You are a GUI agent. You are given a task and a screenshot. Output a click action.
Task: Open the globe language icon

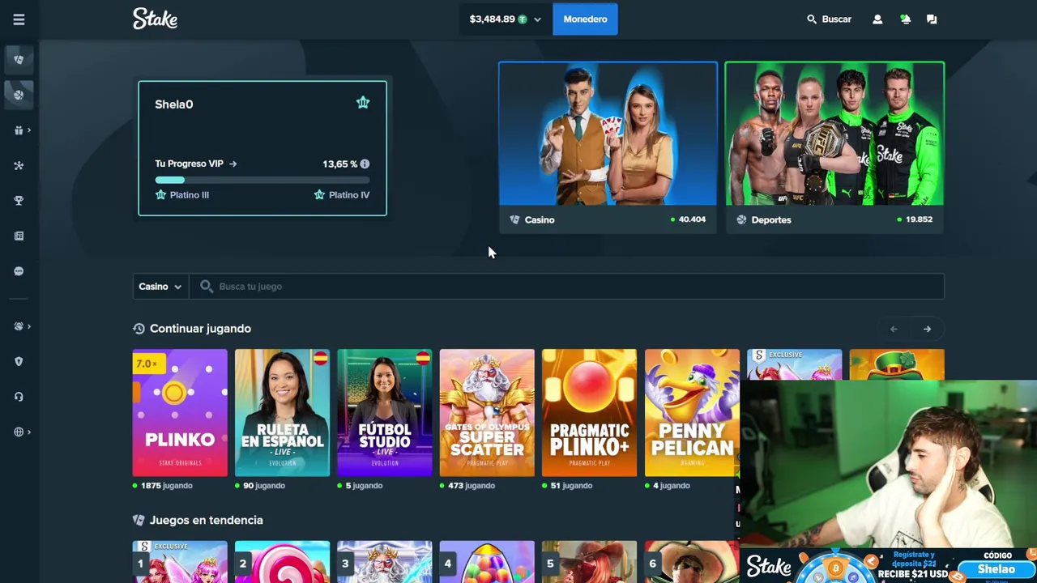pyautogui.click(x=19, y=432)
